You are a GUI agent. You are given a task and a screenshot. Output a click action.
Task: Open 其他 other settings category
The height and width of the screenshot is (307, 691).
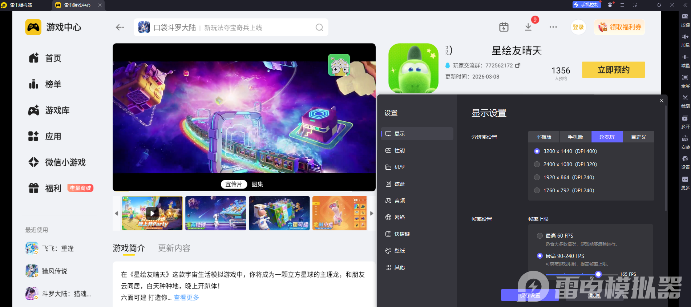[417, 267]
